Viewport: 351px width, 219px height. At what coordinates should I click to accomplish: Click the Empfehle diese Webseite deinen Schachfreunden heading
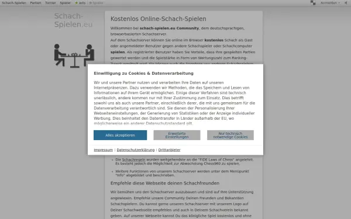165,183
